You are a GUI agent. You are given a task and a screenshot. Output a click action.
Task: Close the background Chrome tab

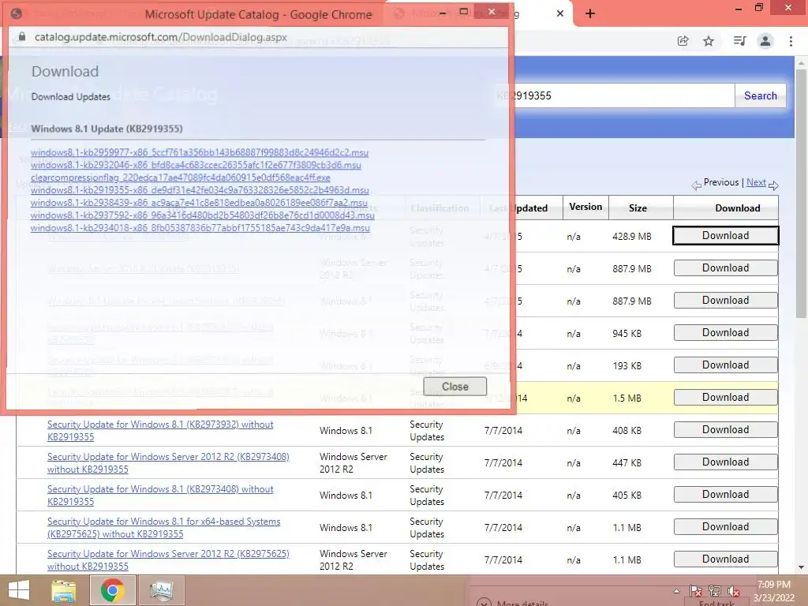pyautogui.click(x=560, y=14)
